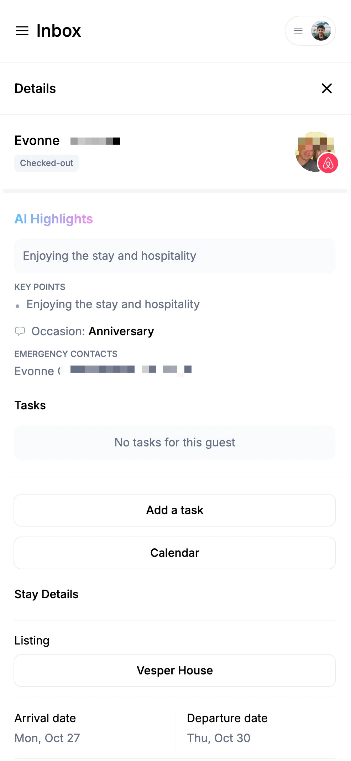Select the AI summary highlight box

(x=174, y=256)
